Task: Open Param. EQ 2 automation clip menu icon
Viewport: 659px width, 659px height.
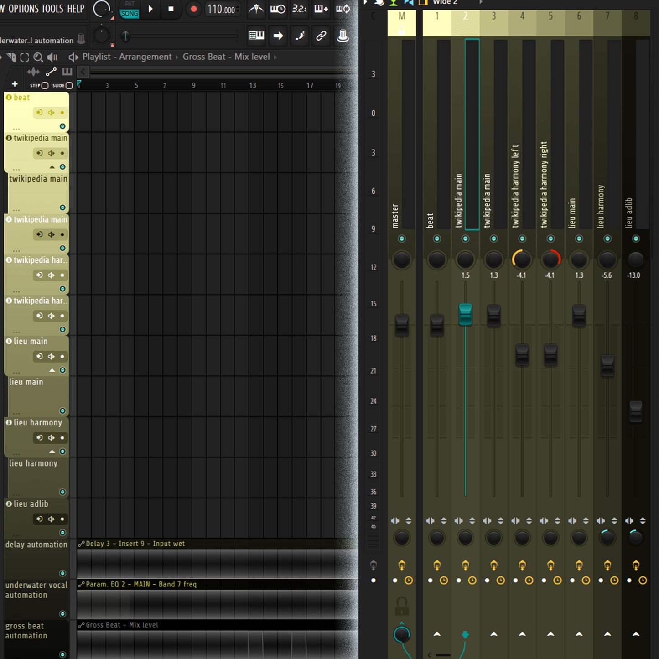Action: click(x=81, y=584)
